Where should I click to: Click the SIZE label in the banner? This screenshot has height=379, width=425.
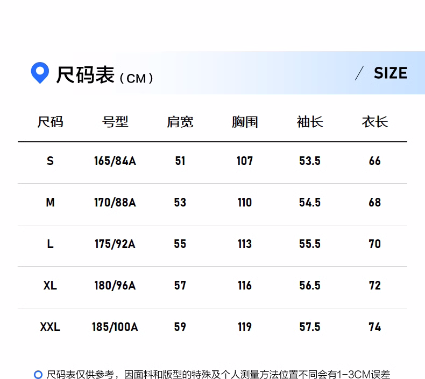(x=391, y=73)
